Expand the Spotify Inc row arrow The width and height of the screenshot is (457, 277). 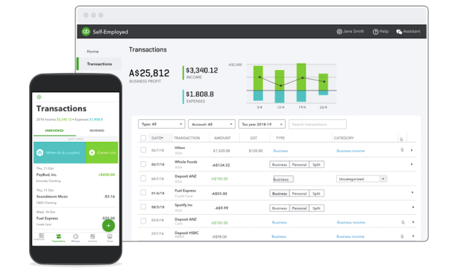click(413, 207)
